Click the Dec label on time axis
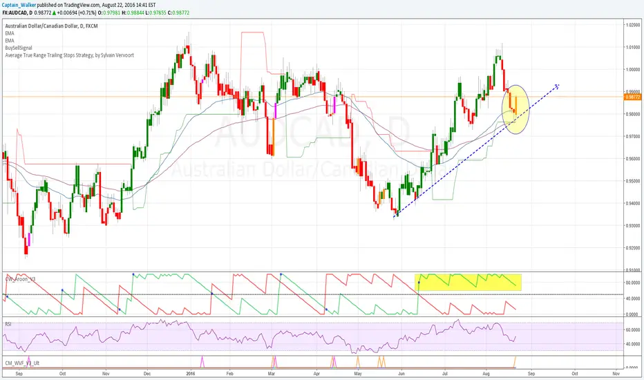 [147, 374]
